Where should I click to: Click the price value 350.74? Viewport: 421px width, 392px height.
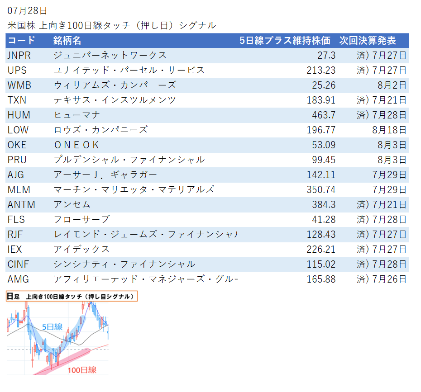[x=321, y=190]
